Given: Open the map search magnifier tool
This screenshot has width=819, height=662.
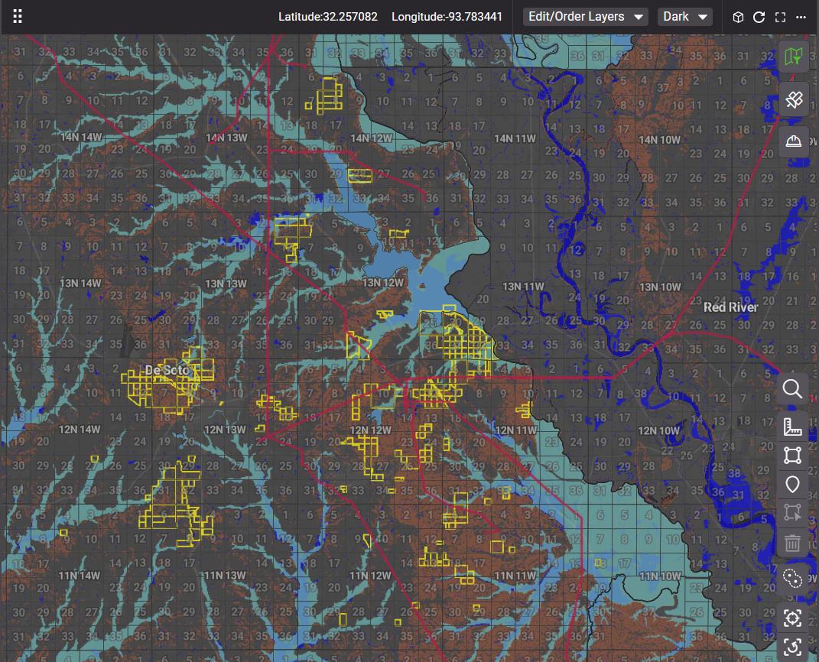Looking at the screenshot, I should (793, 389).
